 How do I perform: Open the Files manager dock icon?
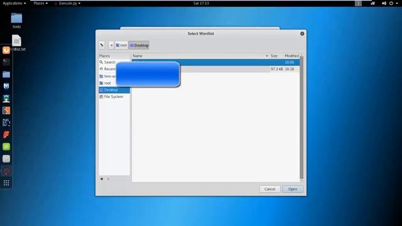6,74
